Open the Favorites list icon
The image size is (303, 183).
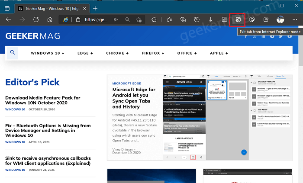point(169,19)
